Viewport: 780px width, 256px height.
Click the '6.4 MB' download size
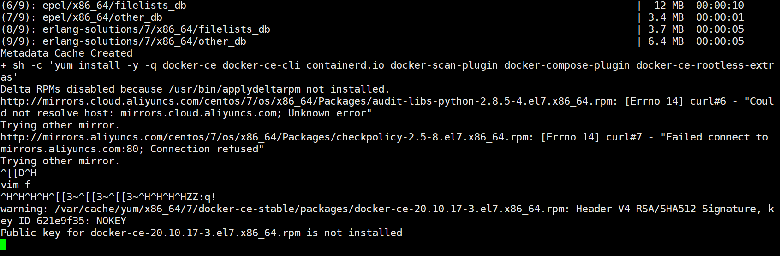click(x=666, y=41)
